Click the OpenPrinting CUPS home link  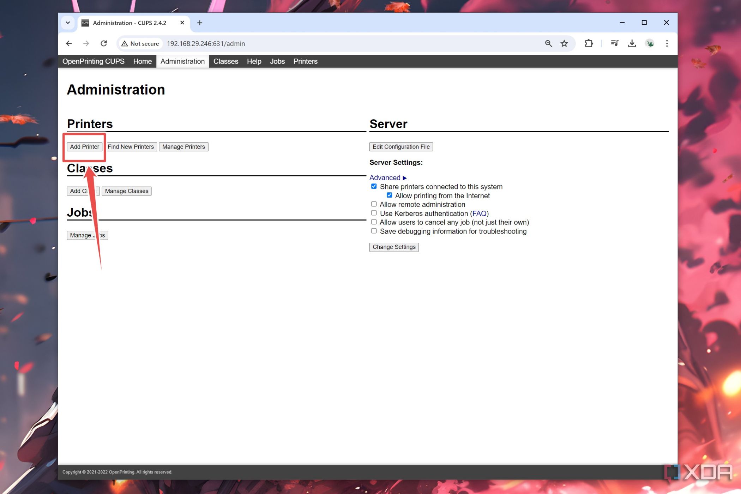[93, 61]
